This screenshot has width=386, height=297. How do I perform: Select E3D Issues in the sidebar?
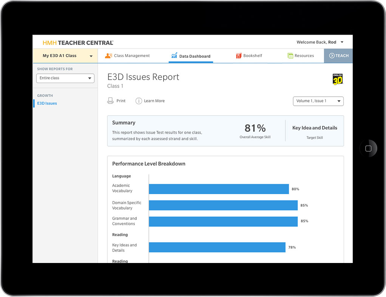(47, 104)
